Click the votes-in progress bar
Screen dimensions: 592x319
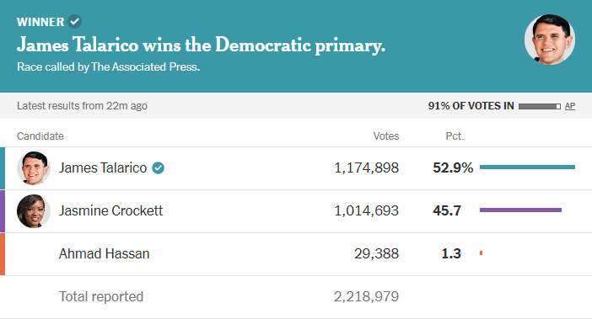[x=540, y=107]
